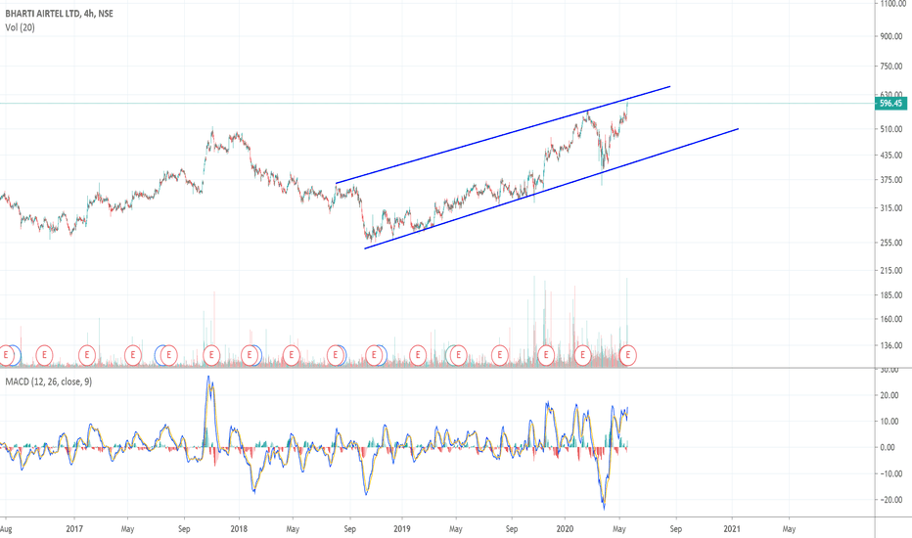Click the 255.00 price scale label

click(x=891, y=243)
